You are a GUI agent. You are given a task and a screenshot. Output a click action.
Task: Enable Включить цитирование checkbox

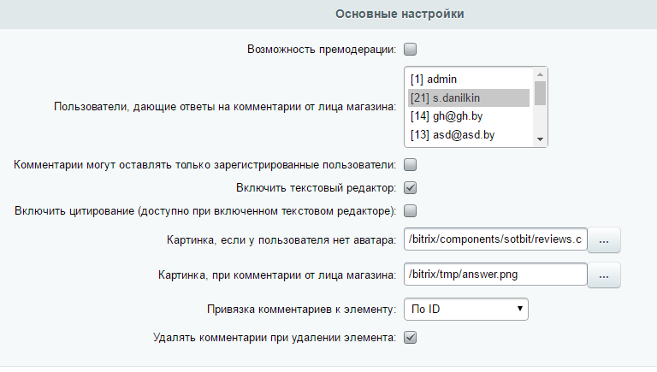[x=411, y=210]
